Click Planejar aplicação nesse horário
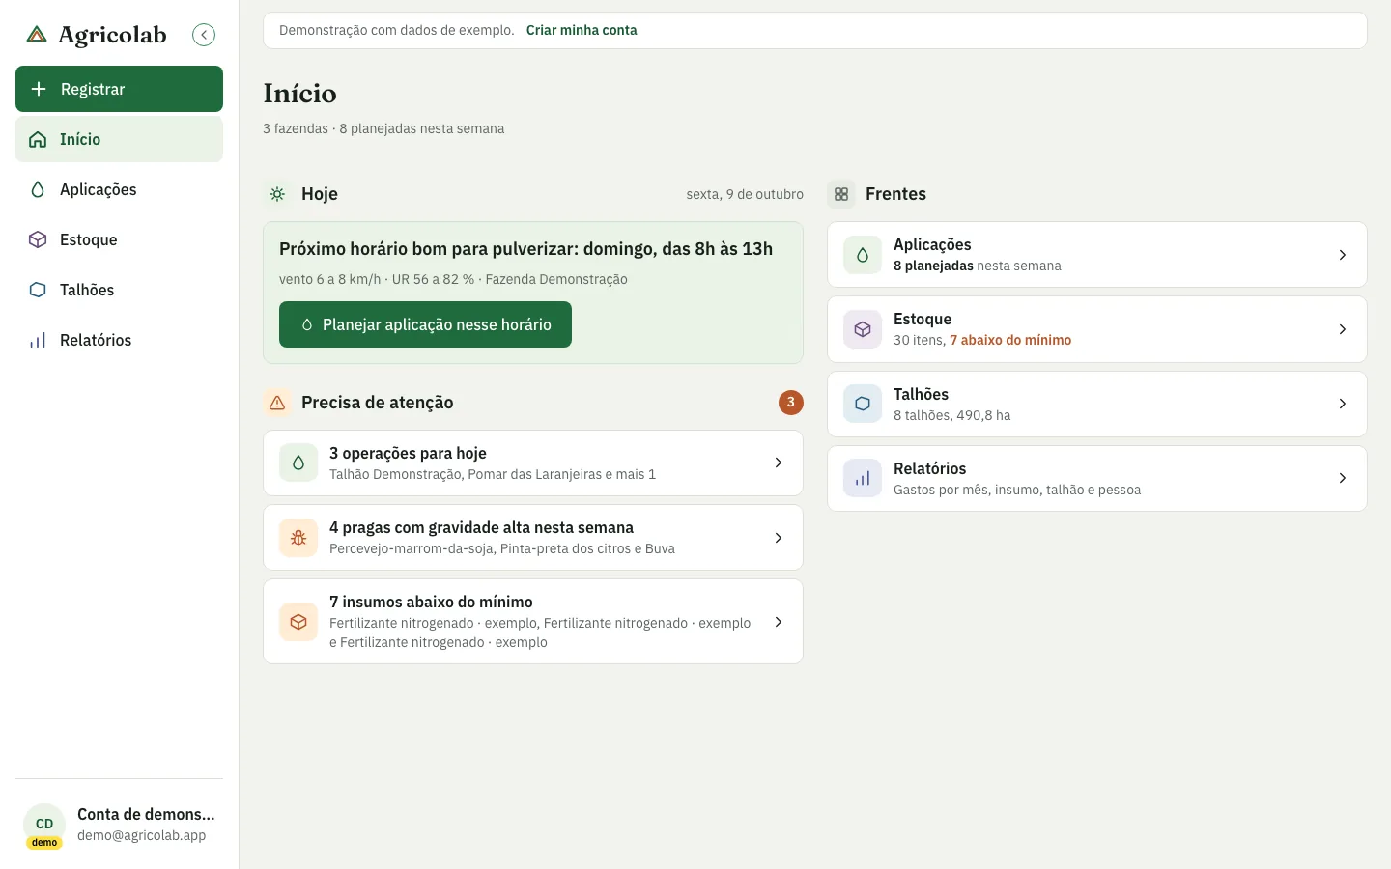This screenshot has height=869, width=1391. coord(425,324)
